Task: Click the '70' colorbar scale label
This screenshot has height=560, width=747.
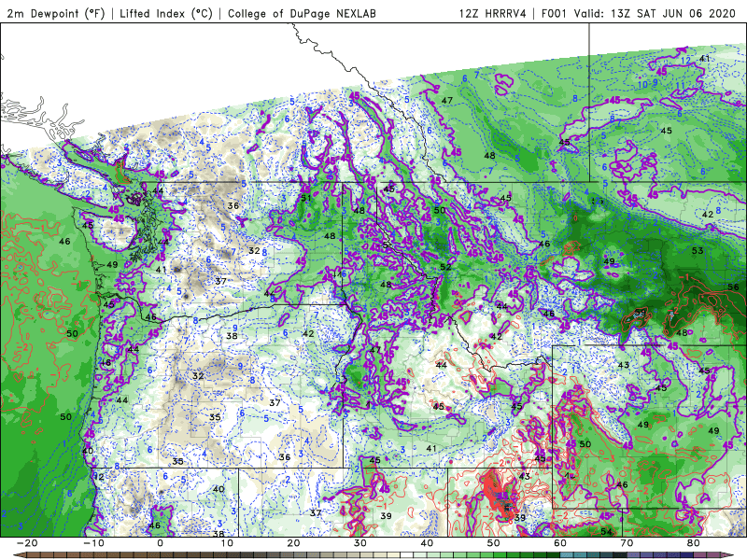Action: (627, 543)
